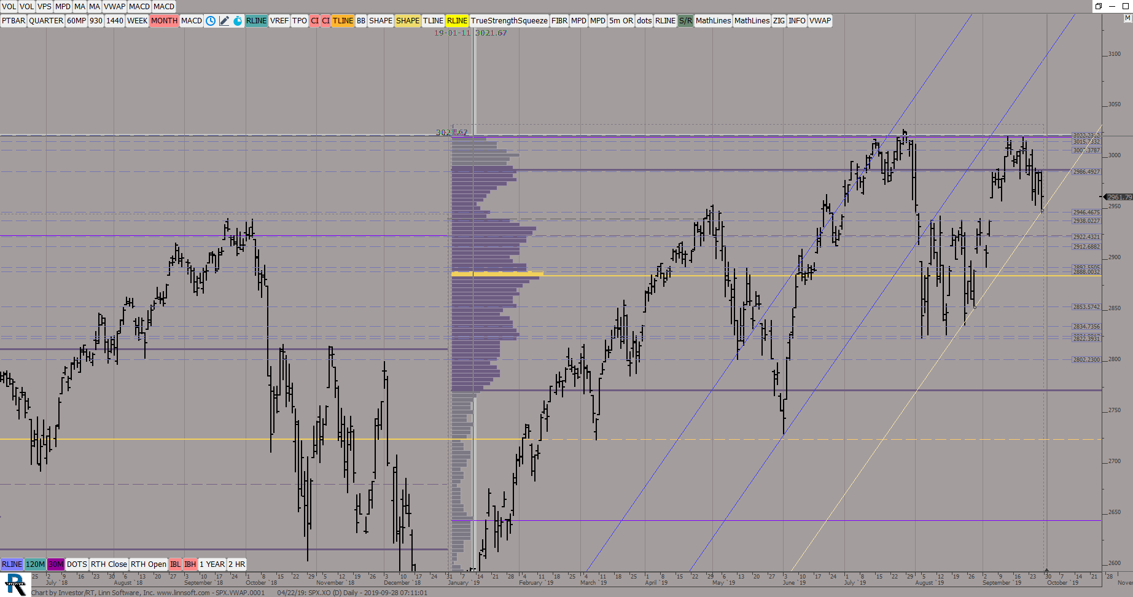Viewport: 1133px width, 597px height.
Task: Click the TrueStrengthSqueeze button
Action: (509, 21)
